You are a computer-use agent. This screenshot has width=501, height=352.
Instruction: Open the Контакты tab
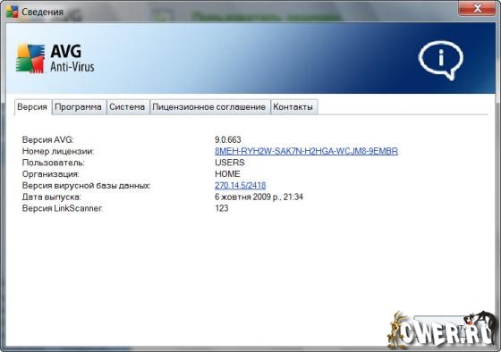pyautogui.click(x=293, y=107)
